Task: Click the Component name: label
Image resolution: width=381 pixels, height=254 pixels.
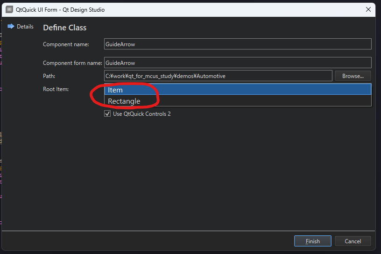Action: tap(66, 44)
